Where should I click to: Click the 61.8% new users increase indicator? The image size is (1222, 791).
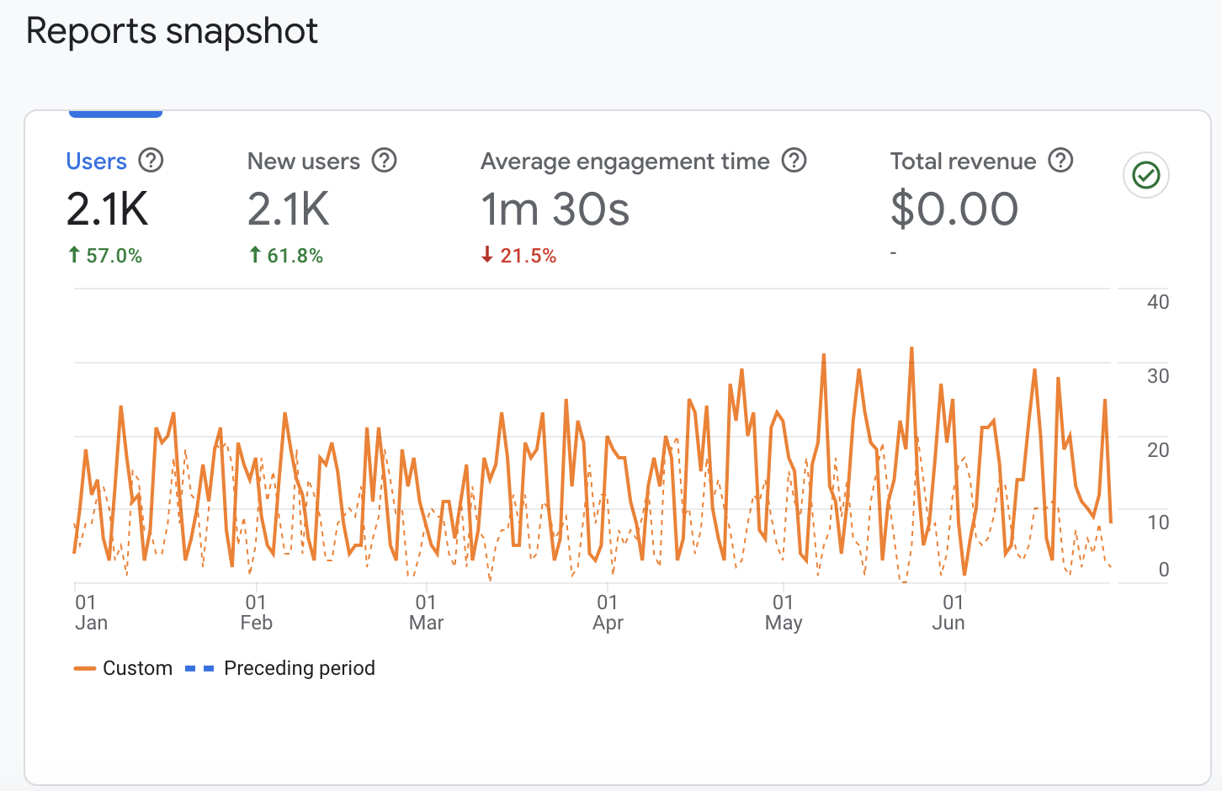(x=286, y=255)
